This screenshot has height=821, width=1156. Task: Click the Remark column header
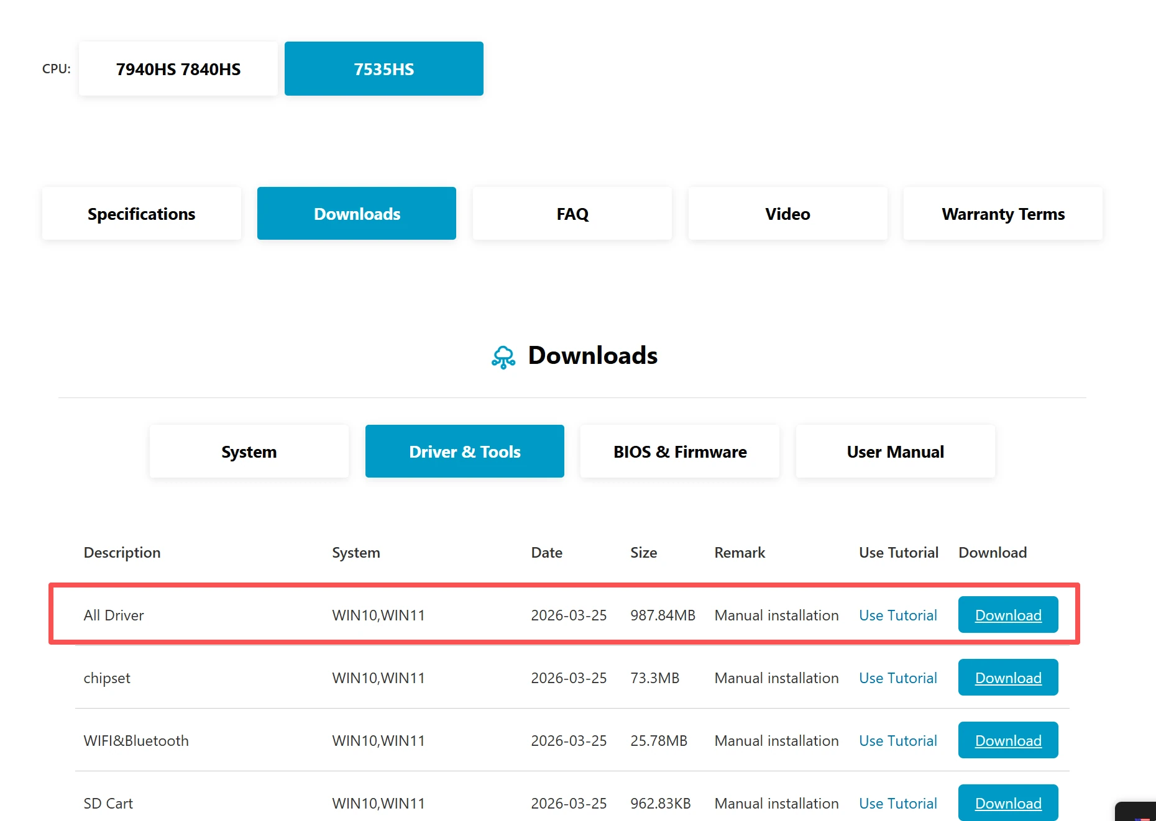point(740,553)
